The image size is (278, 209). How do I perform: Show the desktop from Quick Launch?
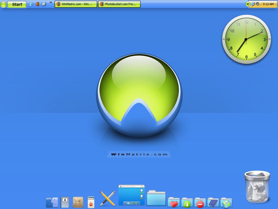pyautogui.click(x=31, y=4)
